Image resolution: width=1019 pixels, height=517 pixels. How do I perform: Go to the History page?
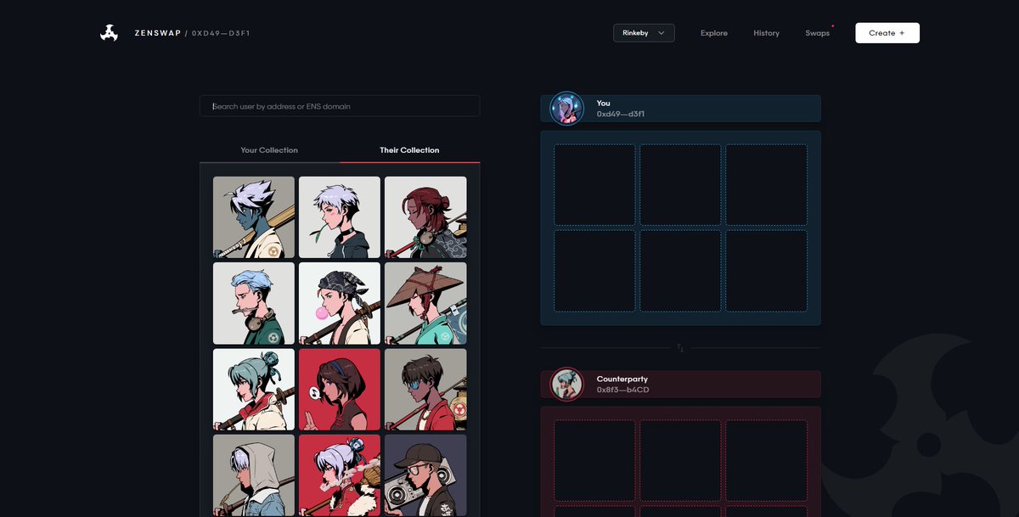(766, 33)
